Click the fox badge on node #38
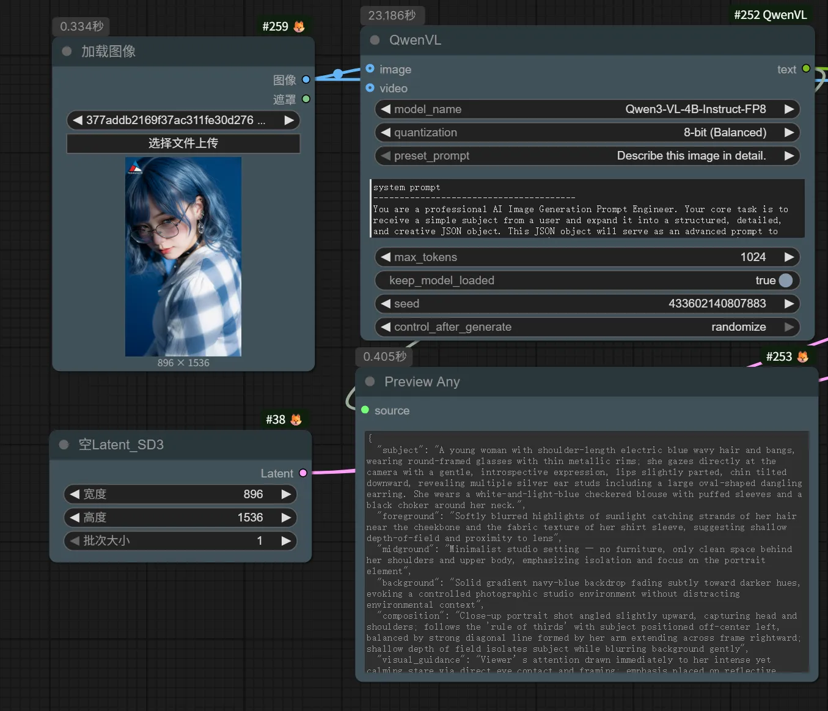This screenshot has width=828, height=711. point(296,419)
